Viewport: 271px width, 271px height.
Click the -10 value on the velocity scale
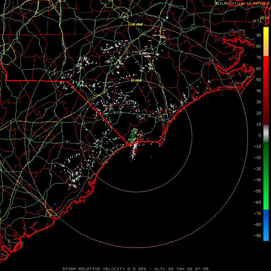pos(257,147)
